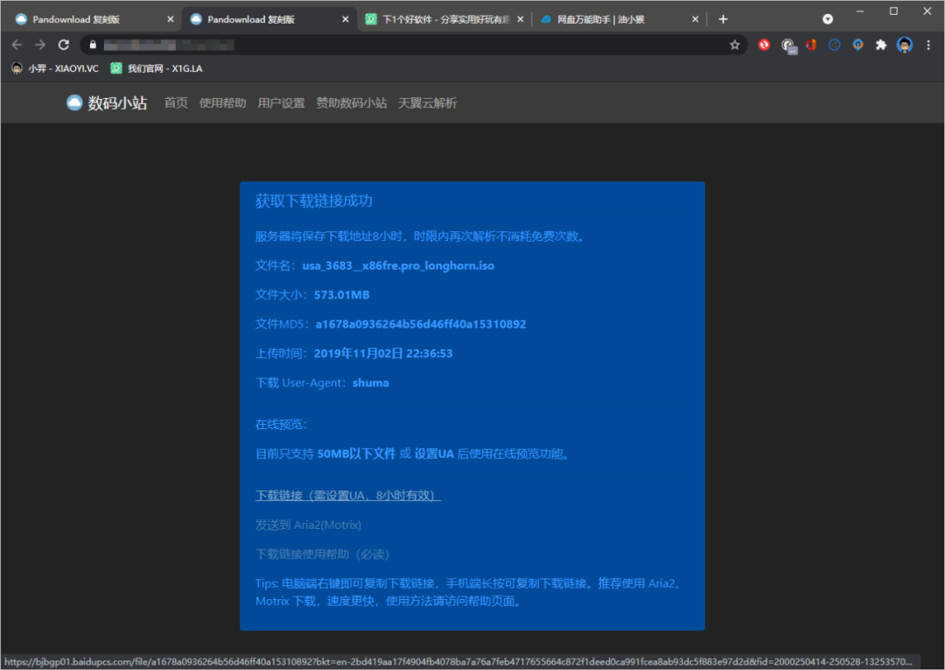945x670 pixels.
Task: Open the Chrome three-dot menu
Action: click(x=928, y=45)
